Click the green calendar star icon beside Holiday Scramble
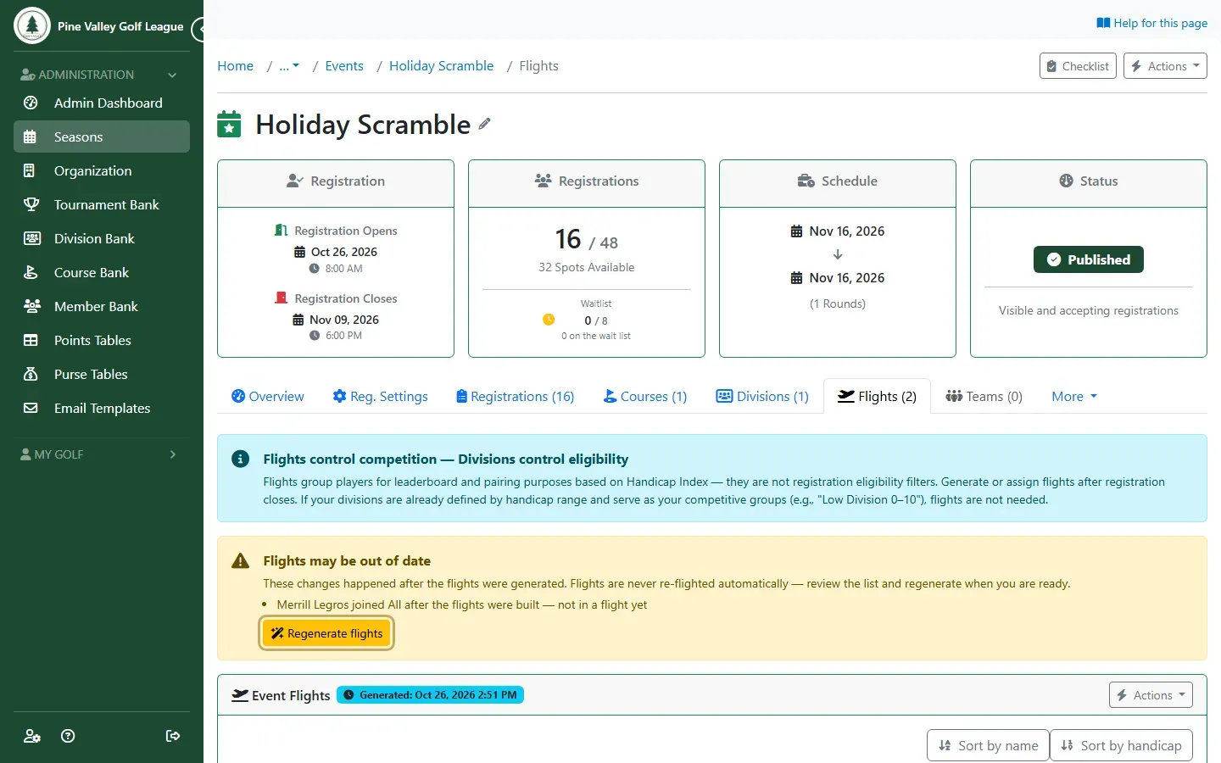 (229, 125)
